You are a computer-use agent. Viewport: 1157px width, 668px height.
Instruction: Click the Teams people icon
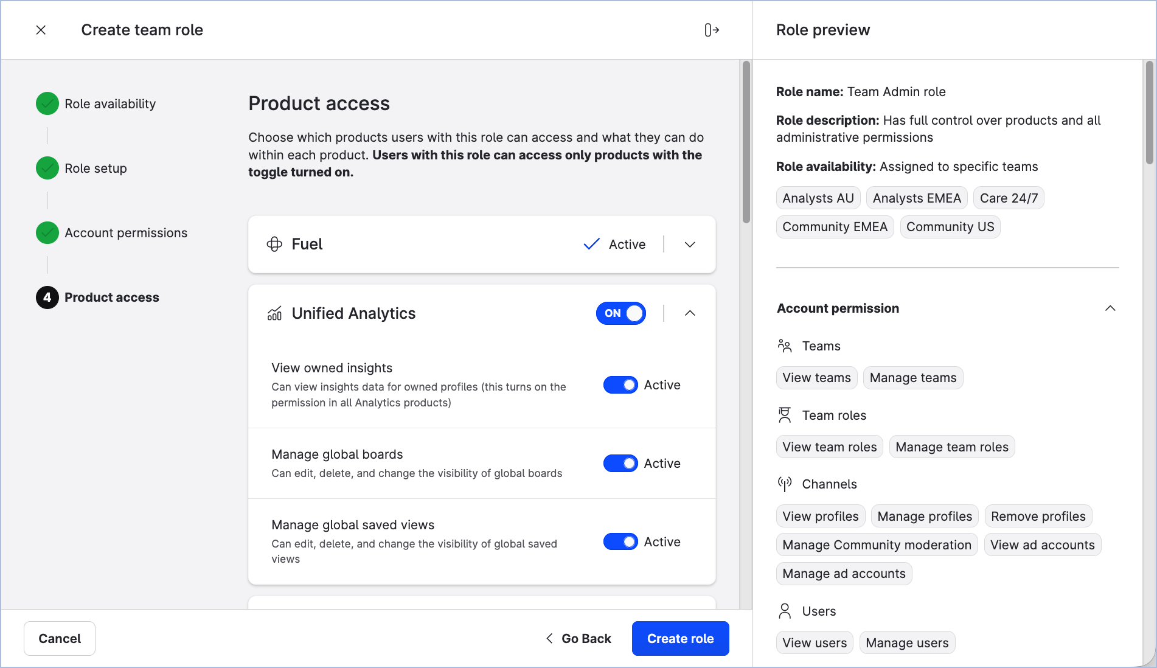point(785,346)
